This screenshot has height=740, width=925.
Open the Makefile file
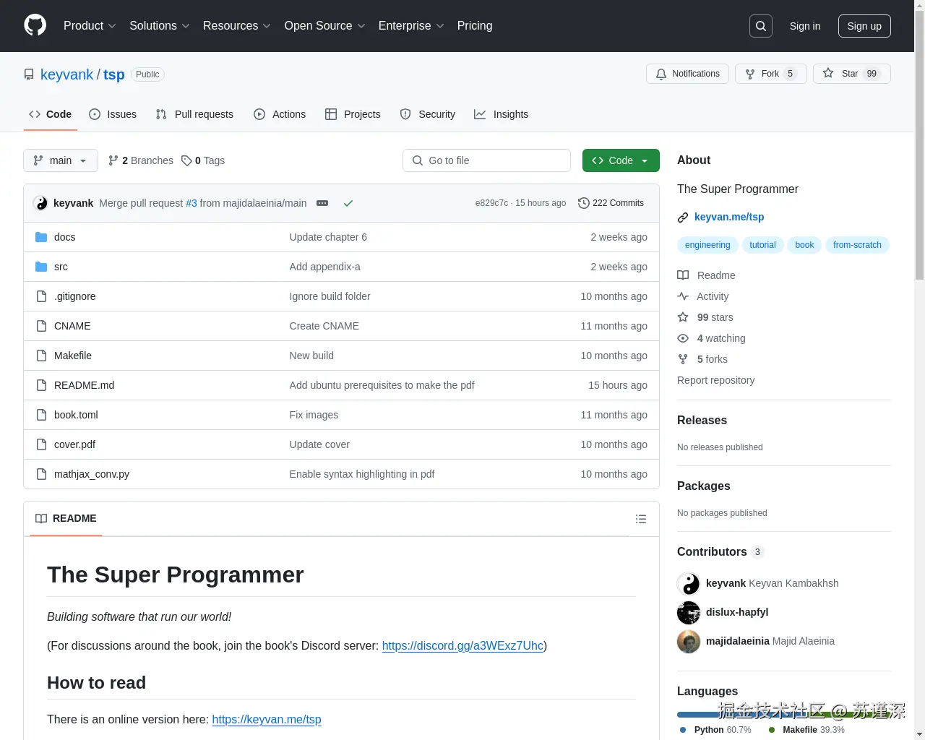73,356
